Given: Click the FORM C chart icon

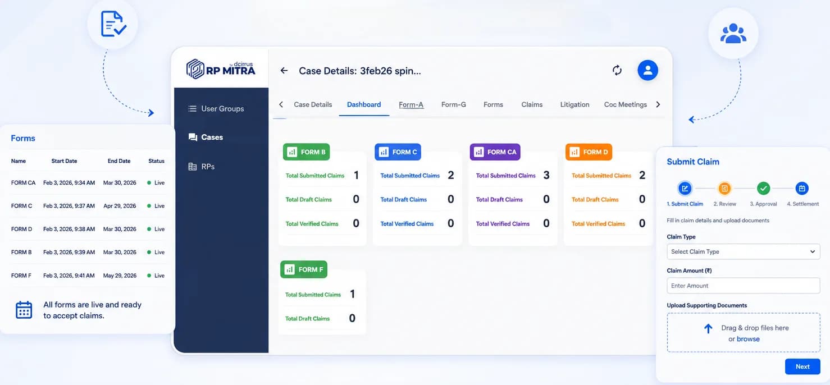Looking at the screenshot, I should coord(384,152).
